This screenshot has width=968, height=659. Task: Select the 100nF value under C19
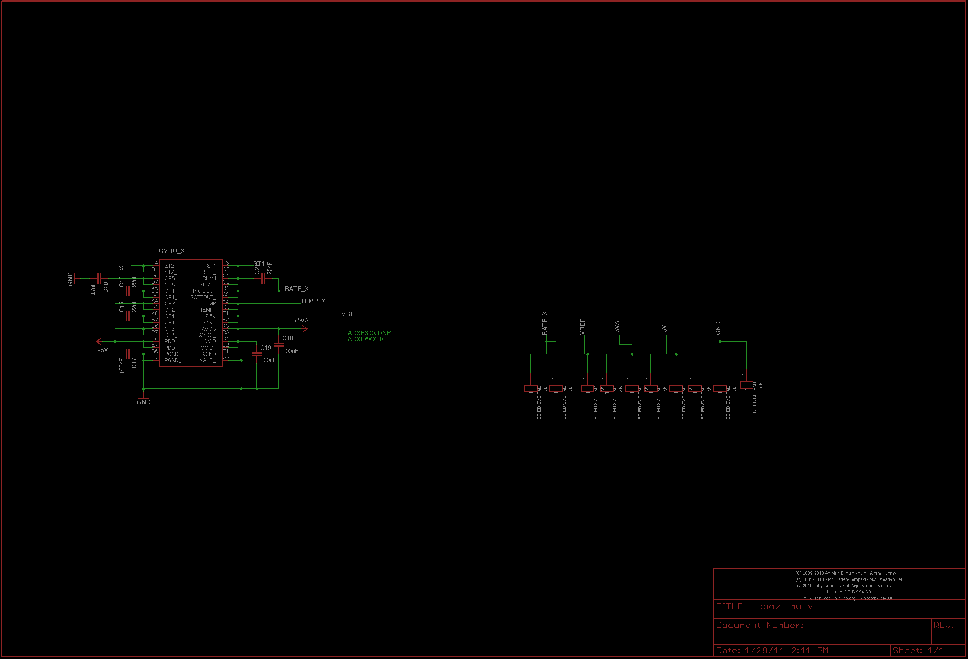point(268,360)
